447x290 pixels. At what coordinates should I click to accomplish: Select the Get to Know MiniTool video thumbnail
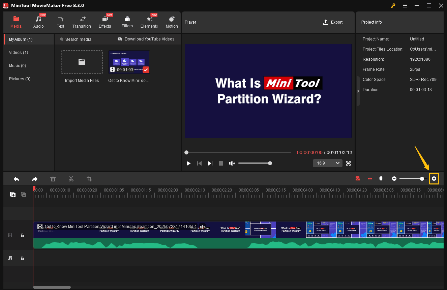coord(129,62)
